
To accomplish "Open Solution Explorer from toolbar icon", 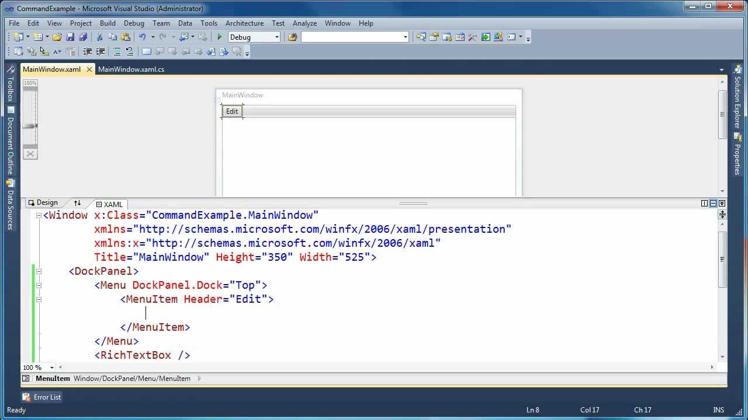I will (x=421, y=37).
